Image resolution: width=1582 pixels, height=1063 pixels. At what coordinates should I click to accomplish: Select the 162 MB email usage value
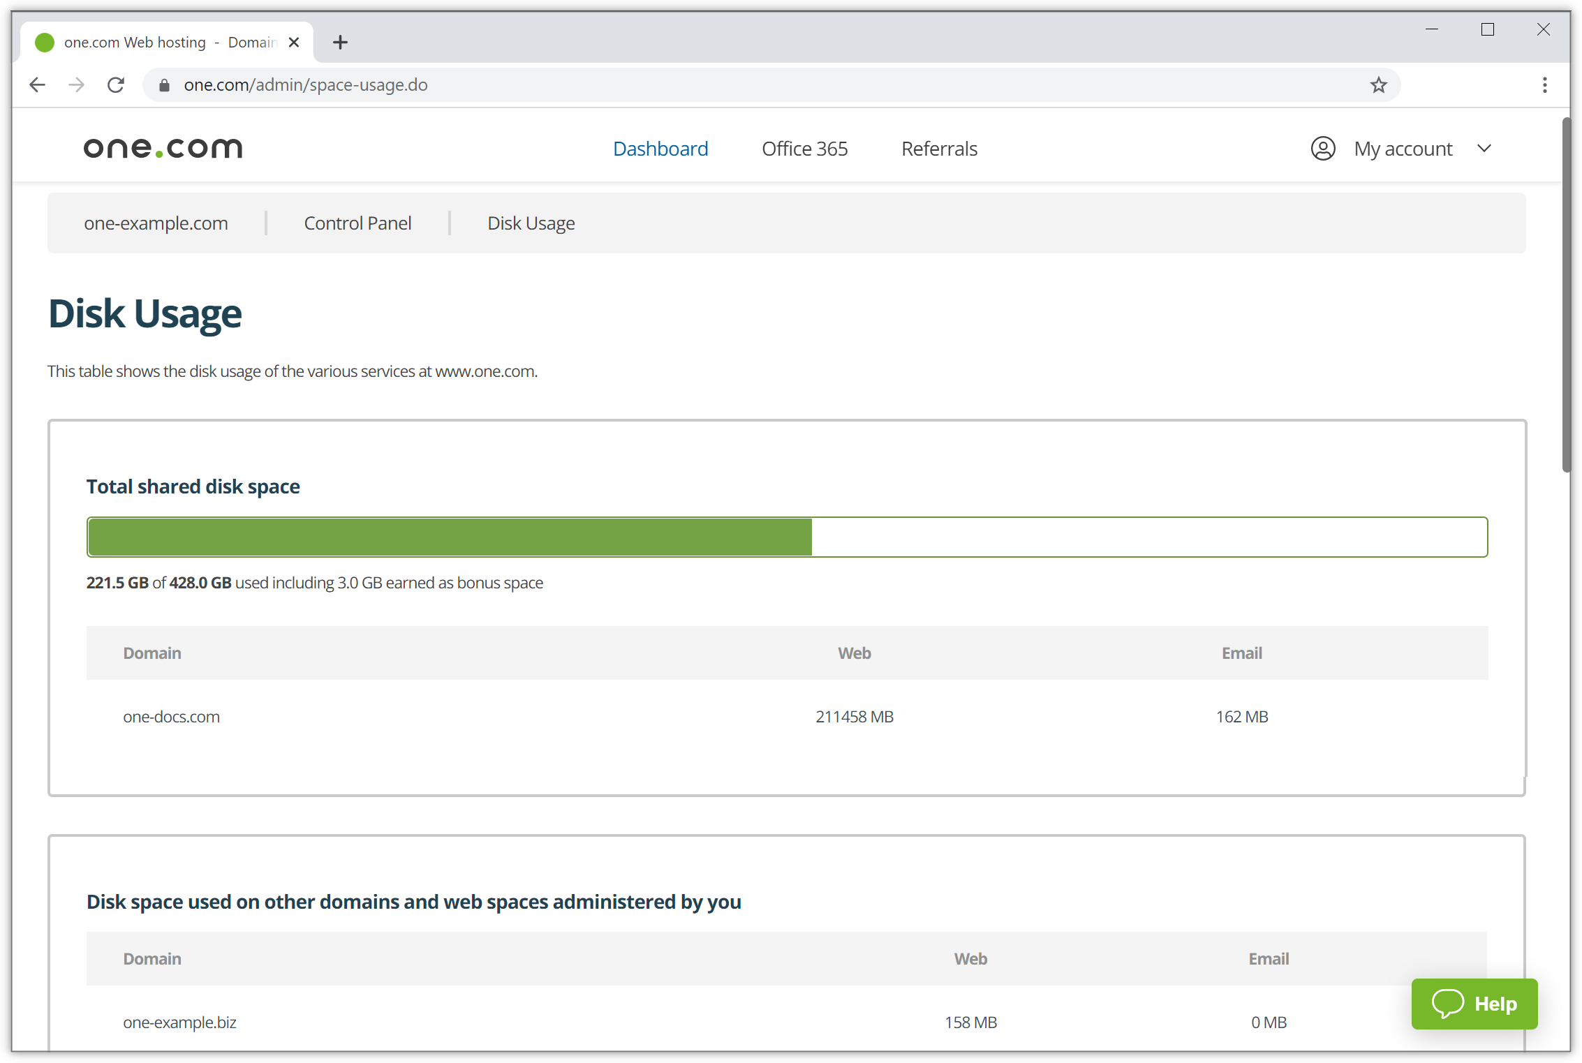coord(1242,717)
